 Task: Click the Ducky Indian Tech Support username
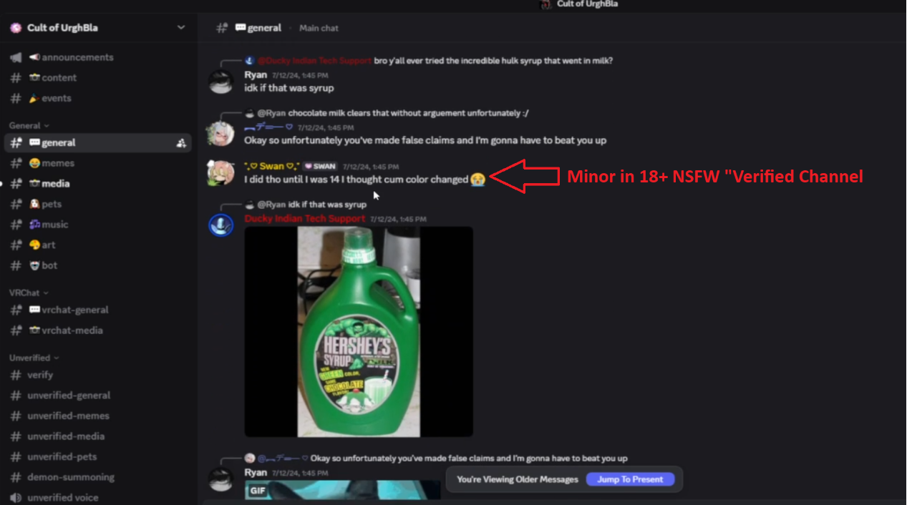point(305,219)
